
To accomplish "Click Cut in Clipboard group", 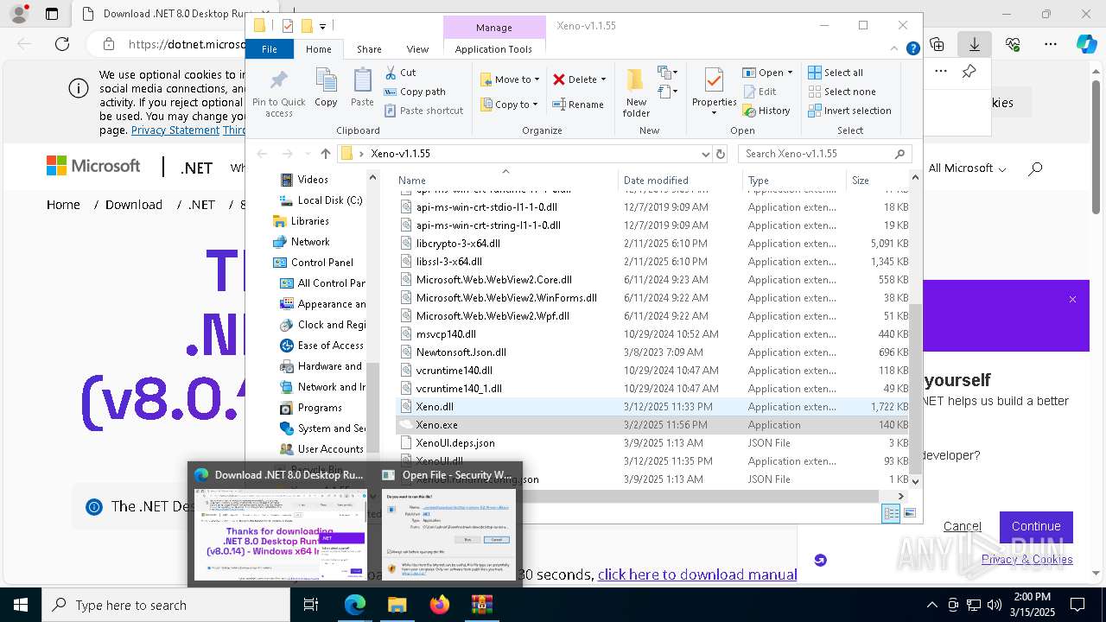I will (400, 73).
